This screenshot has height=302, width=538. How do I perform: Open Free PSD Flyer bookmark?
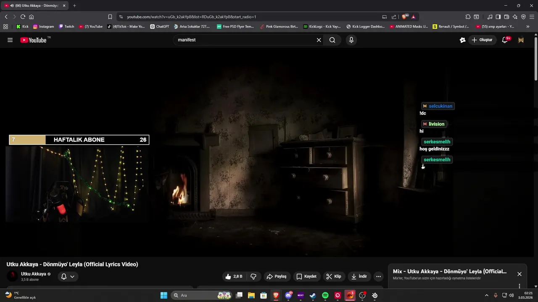(235, 26)
